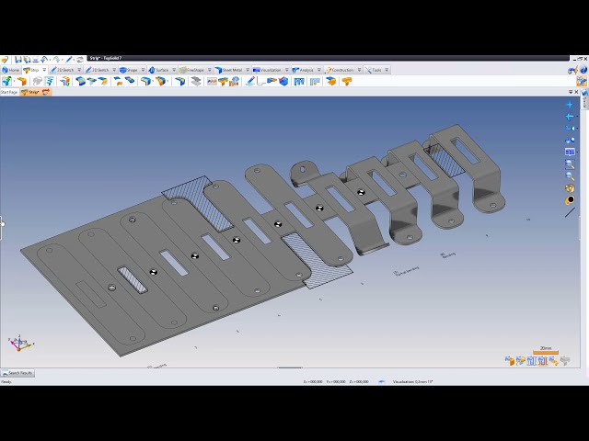Expand the Shape tab dropdown arrow
This screenshot has width=589, height=441.
coord(143,70)
